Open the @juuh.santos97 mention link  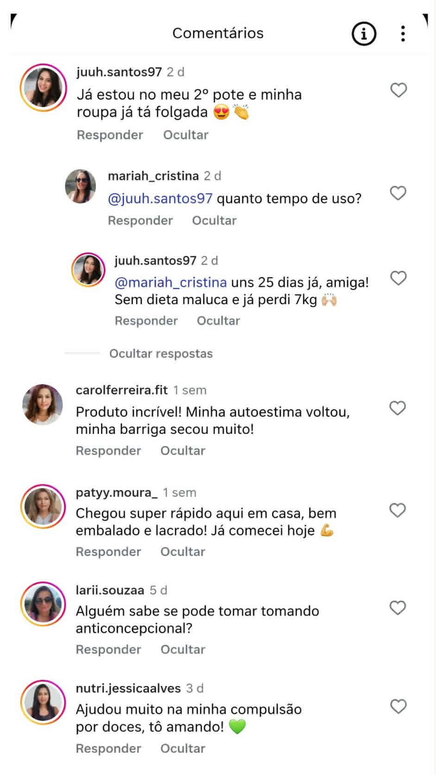[160, 198]
